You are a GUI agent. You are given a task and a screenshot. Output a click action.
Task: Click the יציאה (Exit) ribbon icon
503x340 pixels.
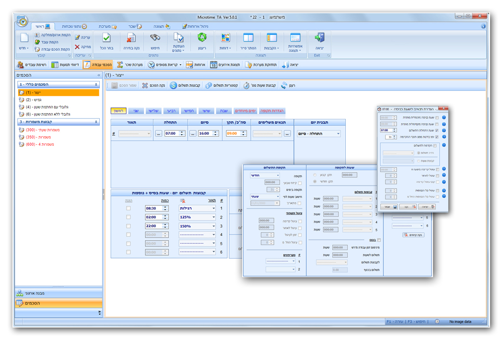point(319,41)
